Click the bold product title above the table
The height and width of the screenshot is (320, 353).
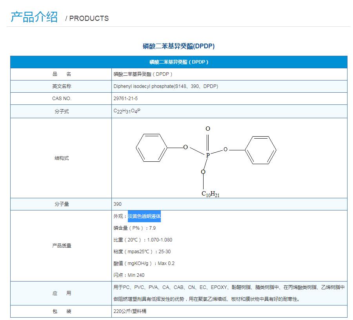tap(178, 46)
